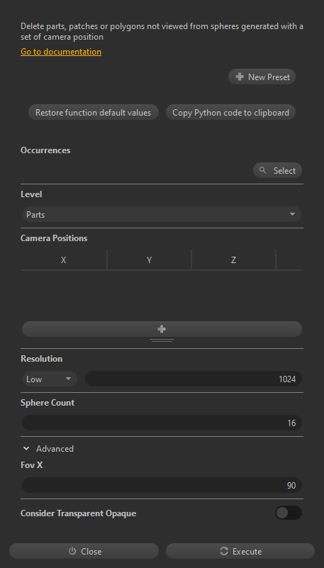
Task: Add a camera position row with plus bar
Action: 162,329
